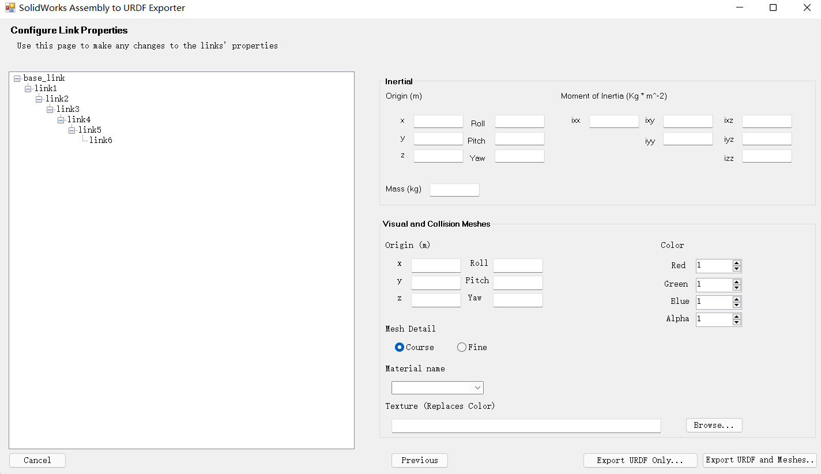Screen dimensions: 821x474
Task: Collapse the link4 tree node
Action: [61, 120]
